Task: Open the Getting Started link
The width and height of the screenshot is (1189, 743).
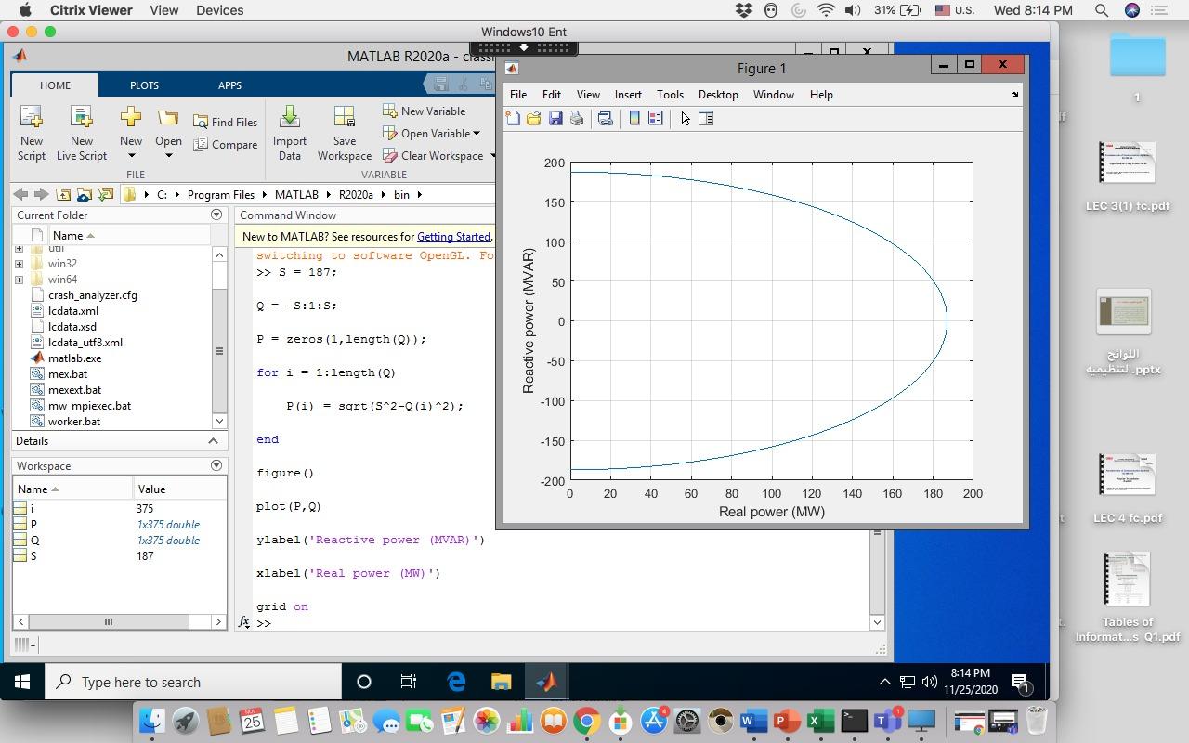Action: (x=452, y=237)
